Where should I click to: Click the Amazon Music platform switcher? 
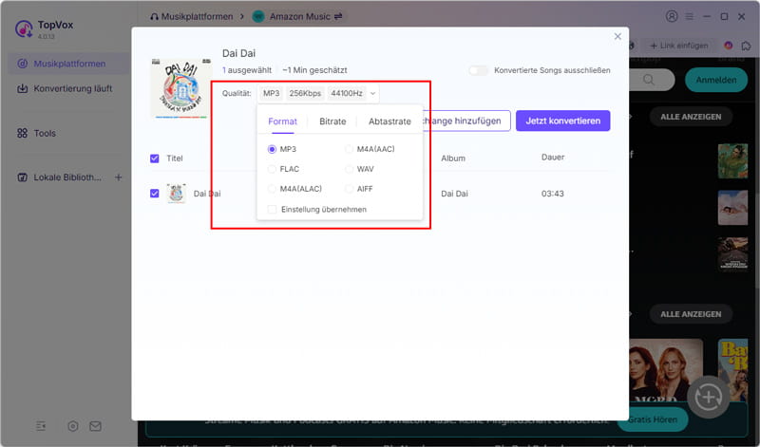[x=297, y=16]
